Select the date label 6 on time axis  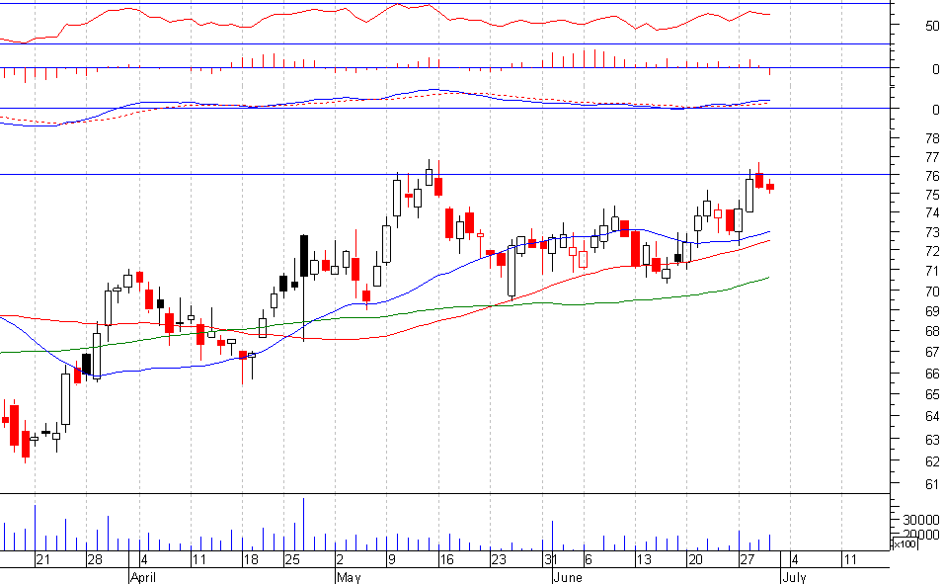pyautogui.click(x=589, y=560)
